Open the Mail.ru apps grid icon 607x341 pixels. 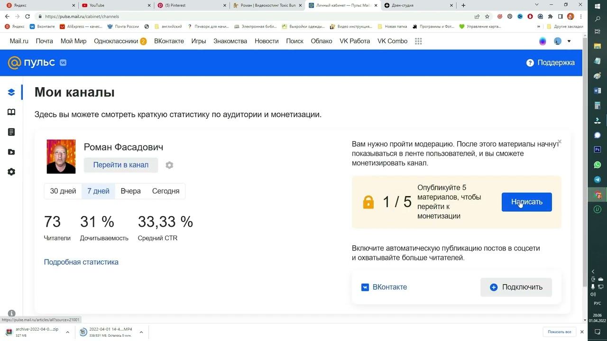418,41
